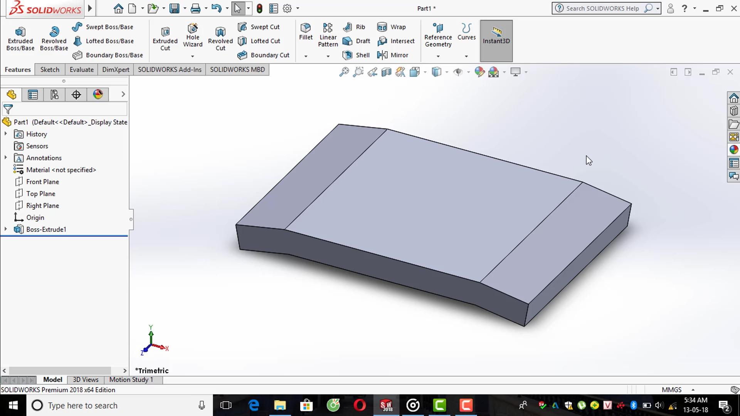The width and height of the screenshot is (740, 416).
Task: Click Zoom to Fit in view toolbar
Action: tap(344, 72)
